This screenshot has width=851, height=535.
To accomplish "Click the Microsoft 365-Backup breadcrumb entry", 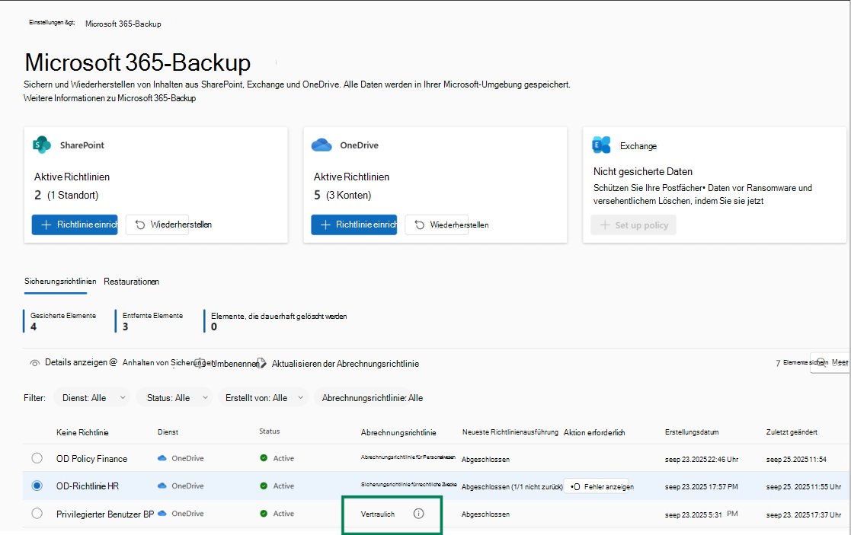I will pyautogui.click(x=123, y=24).
